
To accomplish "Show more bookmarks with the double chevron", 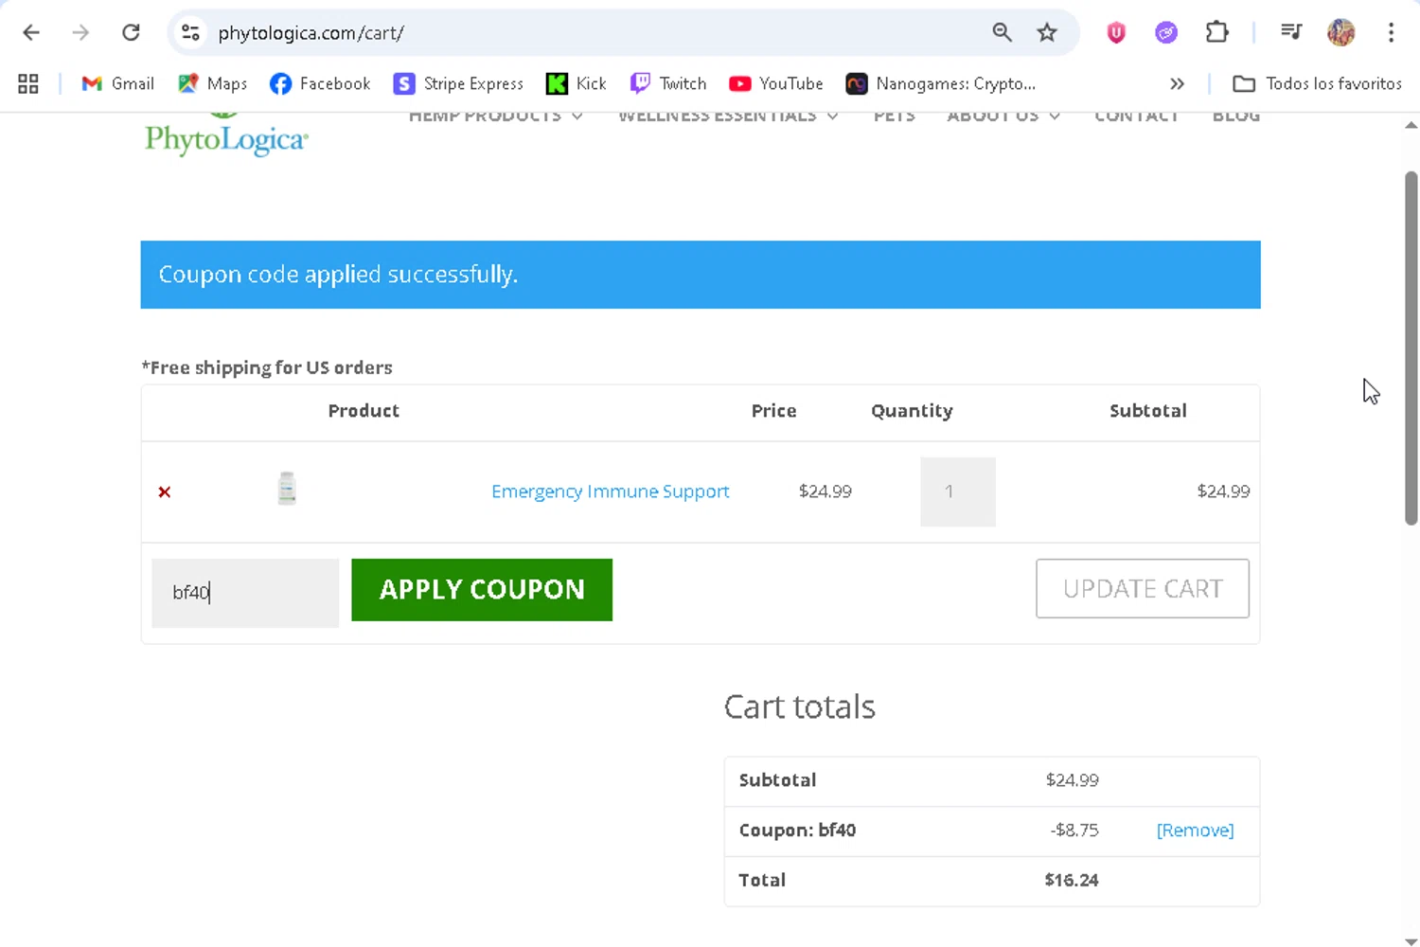I will coord(1177,84).
